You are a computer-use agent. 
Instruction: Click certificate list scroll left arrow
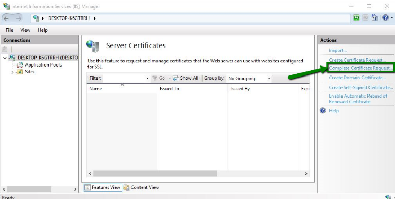click(x=90, y=174)
